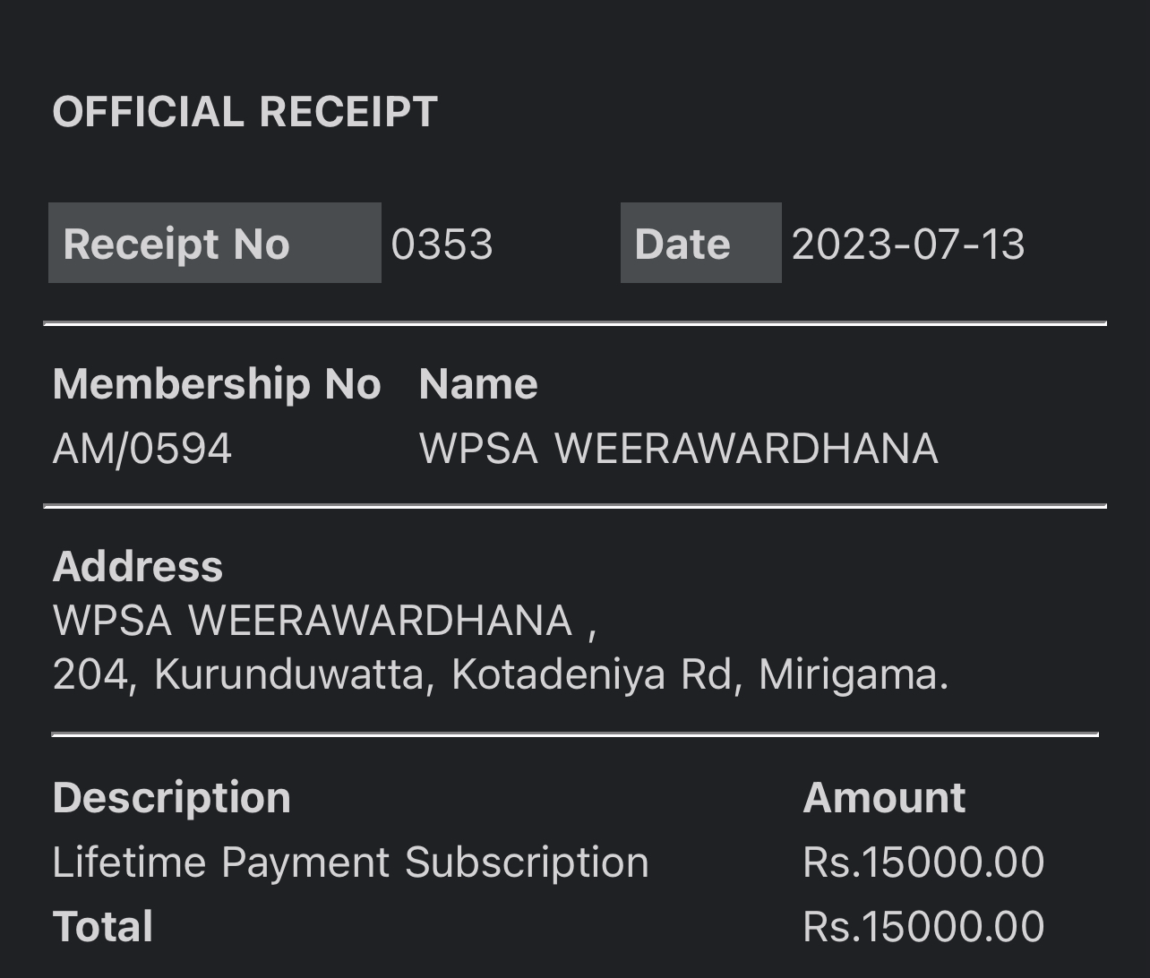The height and width of the screenshot is (978, 1150).
Task: Click the 204, Kurunduwatta street address line
Action: [x=501, y=675]
